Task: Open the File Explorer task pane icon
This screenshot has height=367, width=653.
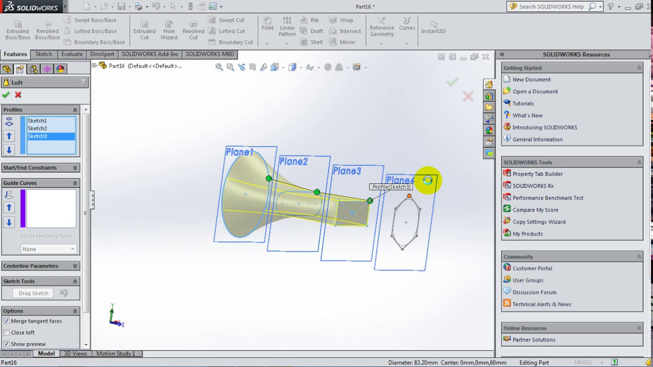Action: coord(489,107)
